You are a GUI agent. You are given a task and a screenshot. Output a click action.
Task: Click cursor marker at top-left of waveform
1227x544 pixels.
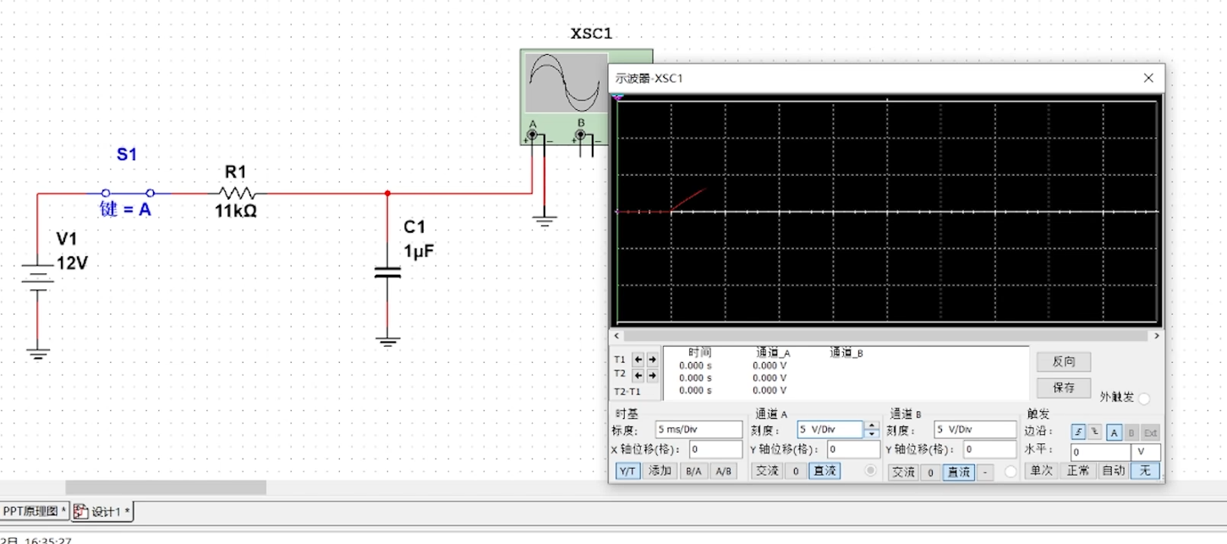(x=617, y=97)
